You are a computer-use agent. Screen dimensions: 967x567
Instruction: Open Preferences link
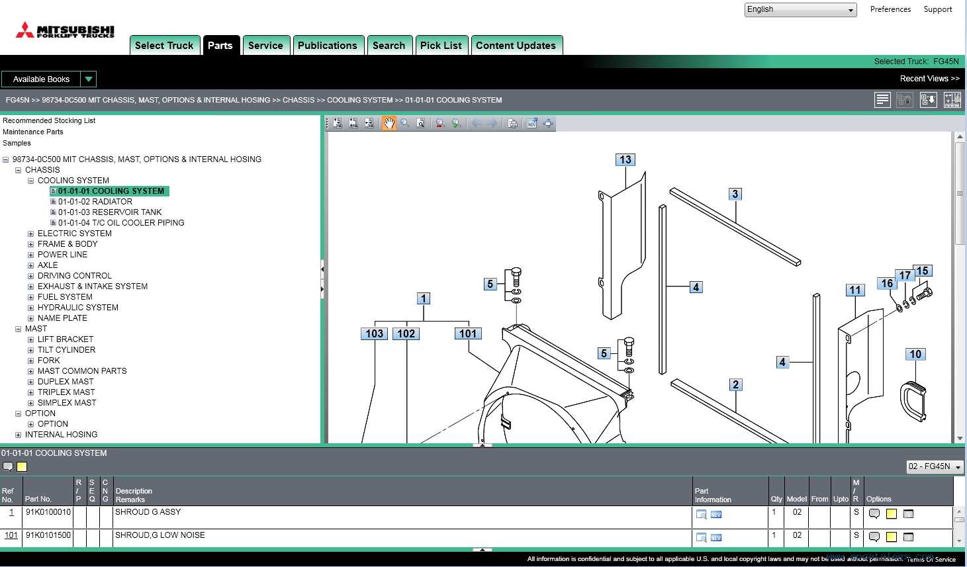[890, 9]
